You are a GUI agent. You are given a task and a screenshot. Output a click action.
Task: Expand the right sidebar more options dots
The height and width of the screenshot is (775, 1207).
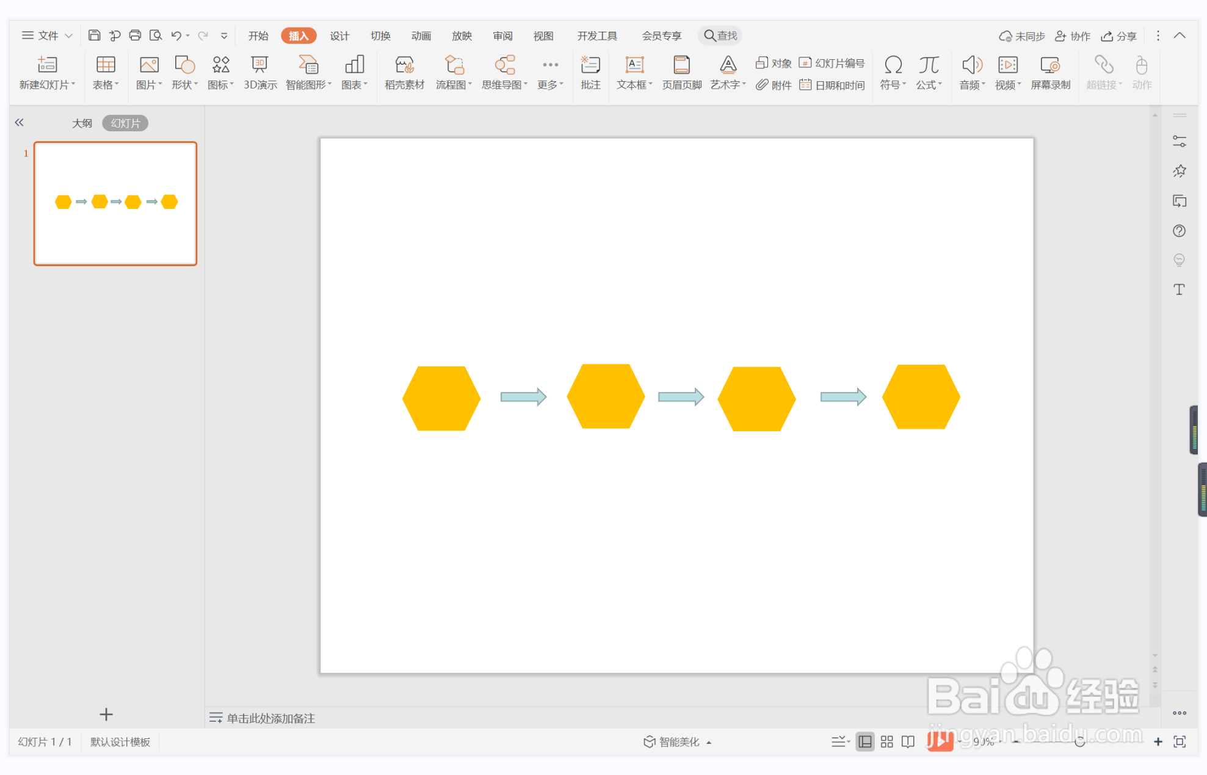(1180, 713)
